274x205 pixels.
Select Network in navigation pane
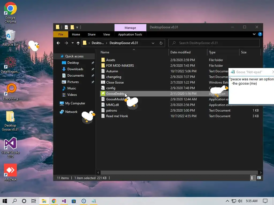click(x=71, y=112)
